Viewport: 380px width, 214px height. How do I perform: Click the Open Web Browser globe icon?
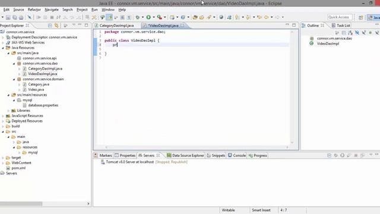[221, 17]
